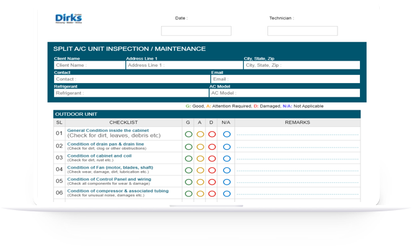412x246 pixels.
Task: Click 'Condition of compressor & associated tubing'
Action: (x=118, y=191)
